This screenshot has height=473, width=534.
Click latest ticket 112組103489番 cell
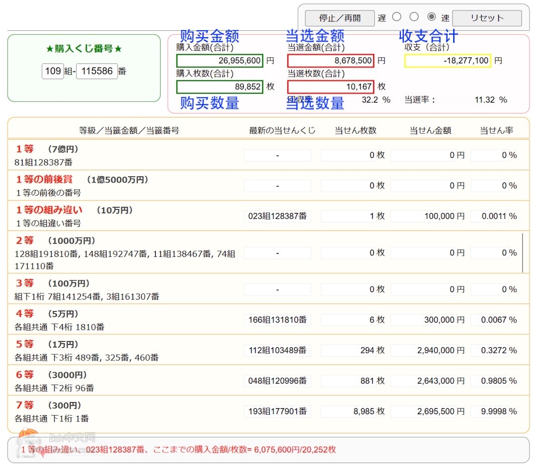coord(278,350)
